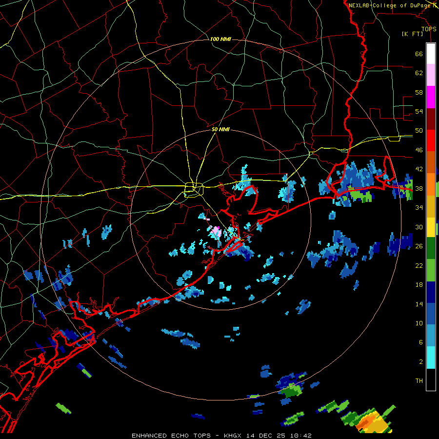439x439 pixels.
Task: Click the legend value 34
Action: tap(419, 208)
